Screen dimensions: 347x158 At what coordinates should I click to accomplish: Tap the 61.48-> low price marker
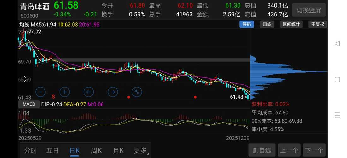coord(239,97)
